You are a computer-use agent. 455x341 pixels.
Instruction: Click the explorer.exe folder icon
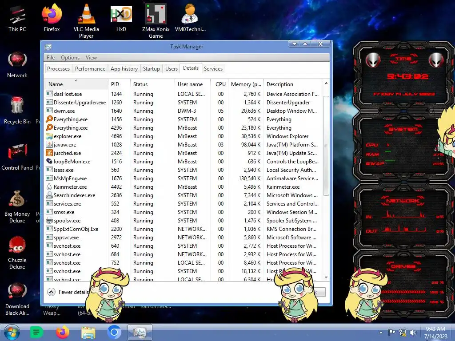49,136
